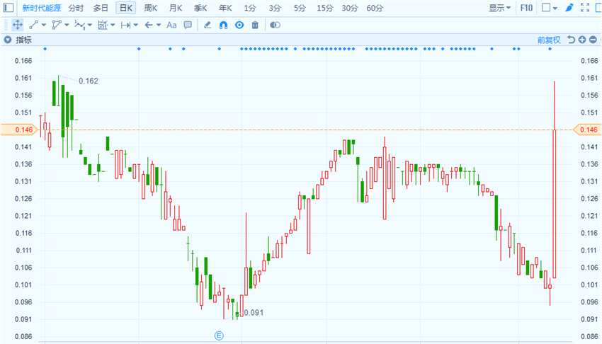Open line tool dropdown arrow

point(44,25)
